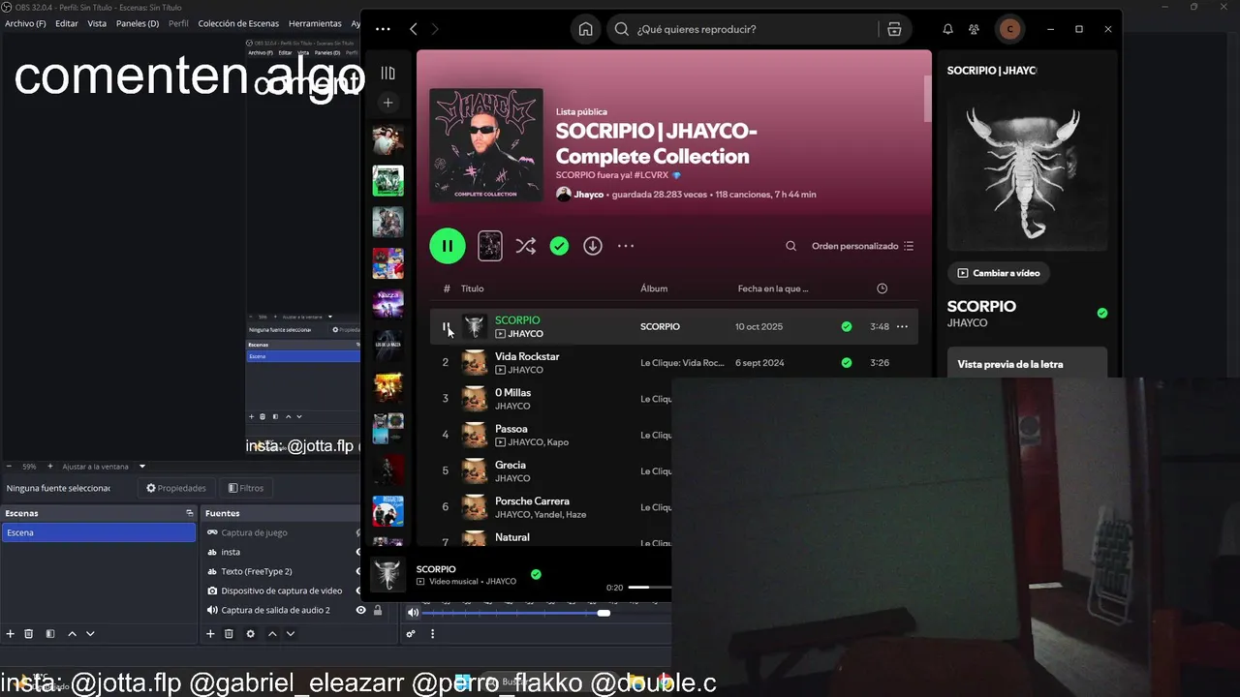This screenshot has height=697, width=1240.
Task: Select Dispositivo de captura de video source
Action: tap(281, 591)
